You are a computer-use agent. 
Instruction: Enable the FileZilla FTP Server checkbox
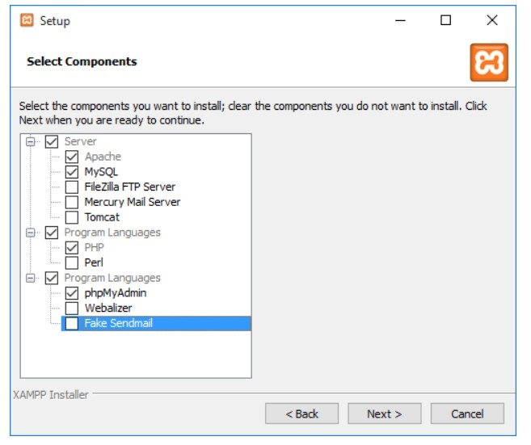[x=72, y=187]
